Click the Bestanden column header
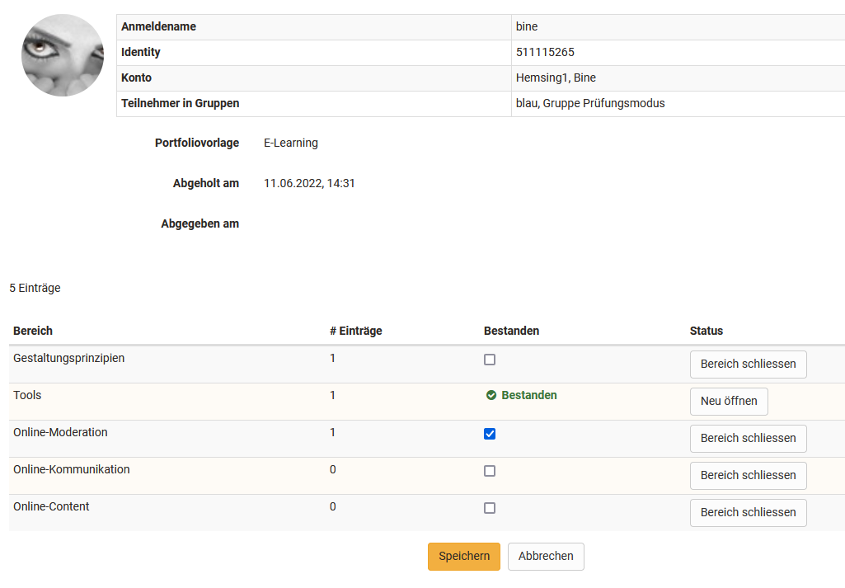The width and height of the screenshot is (845, 588). 511,331
